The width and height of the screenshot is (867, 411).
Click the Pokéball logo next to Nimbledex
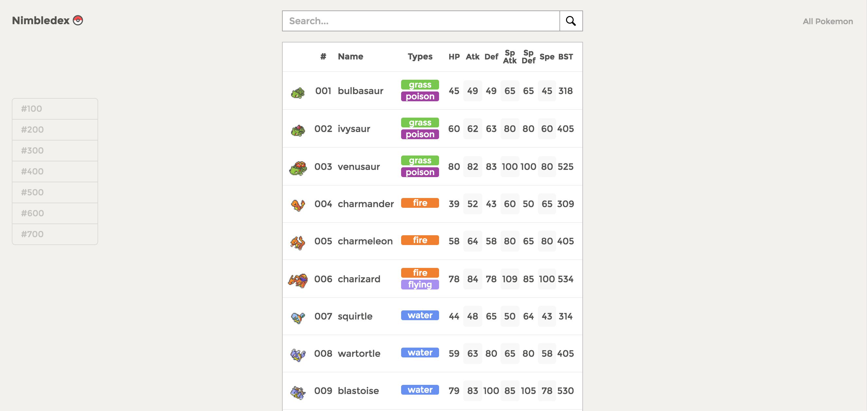pyautogui.click(x=79, y=20)
